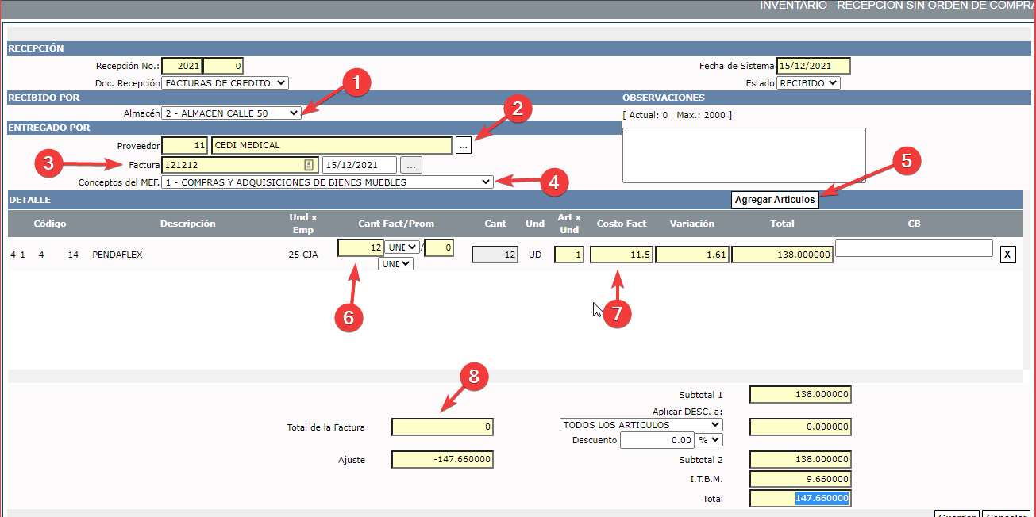Open the Doc. Recepción dropdown
The image size is (1036, 517).
(x=225, y=83)
